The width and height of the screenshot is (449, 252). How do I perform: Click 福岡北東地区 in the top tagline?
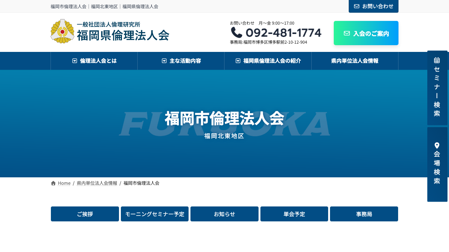click(104, 6)
